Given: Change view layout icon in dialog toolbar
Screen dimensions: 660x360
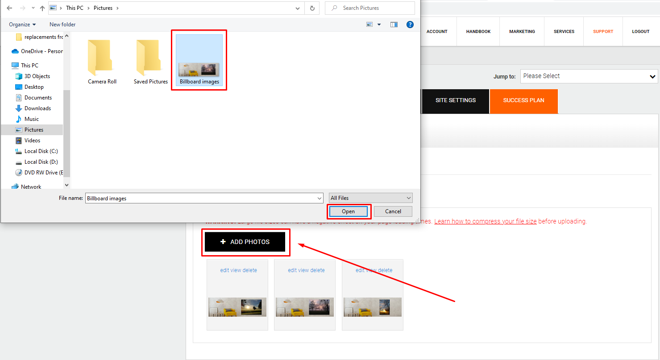Looking at the screenshot, I should [x=369, y=25].
